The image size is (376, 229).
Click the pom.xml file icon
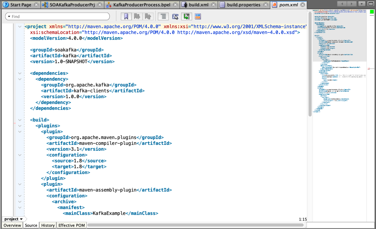274,5
